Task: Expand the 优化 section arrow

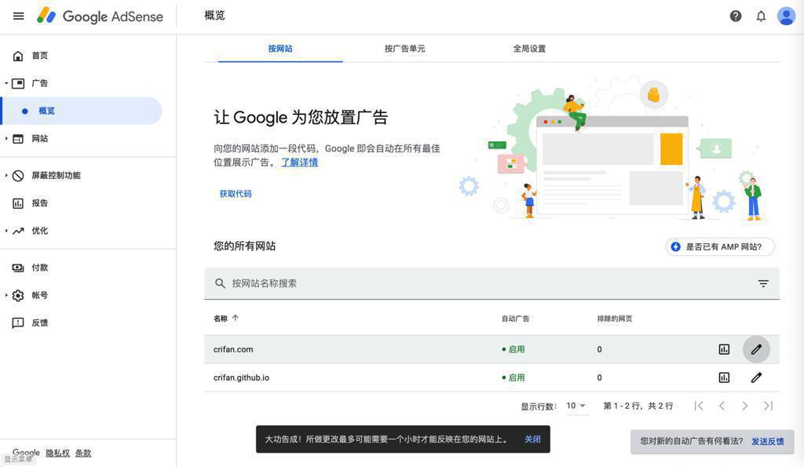Action: (x=6, y=231)
